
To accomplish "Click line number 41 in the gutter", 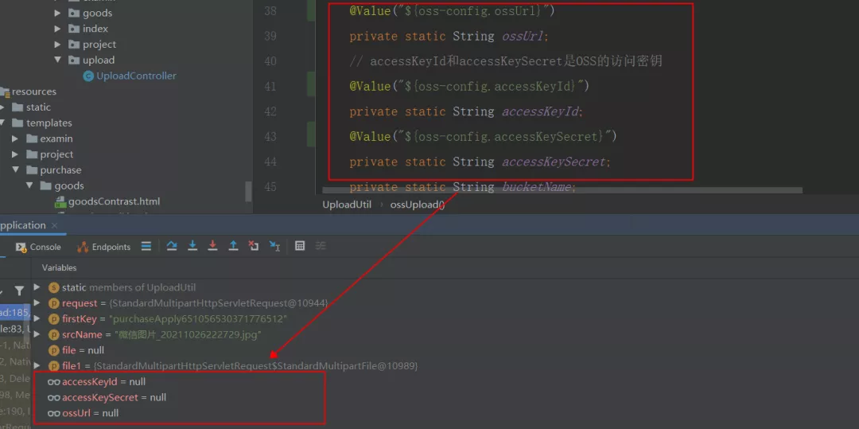I will click(x=270, y=87).
